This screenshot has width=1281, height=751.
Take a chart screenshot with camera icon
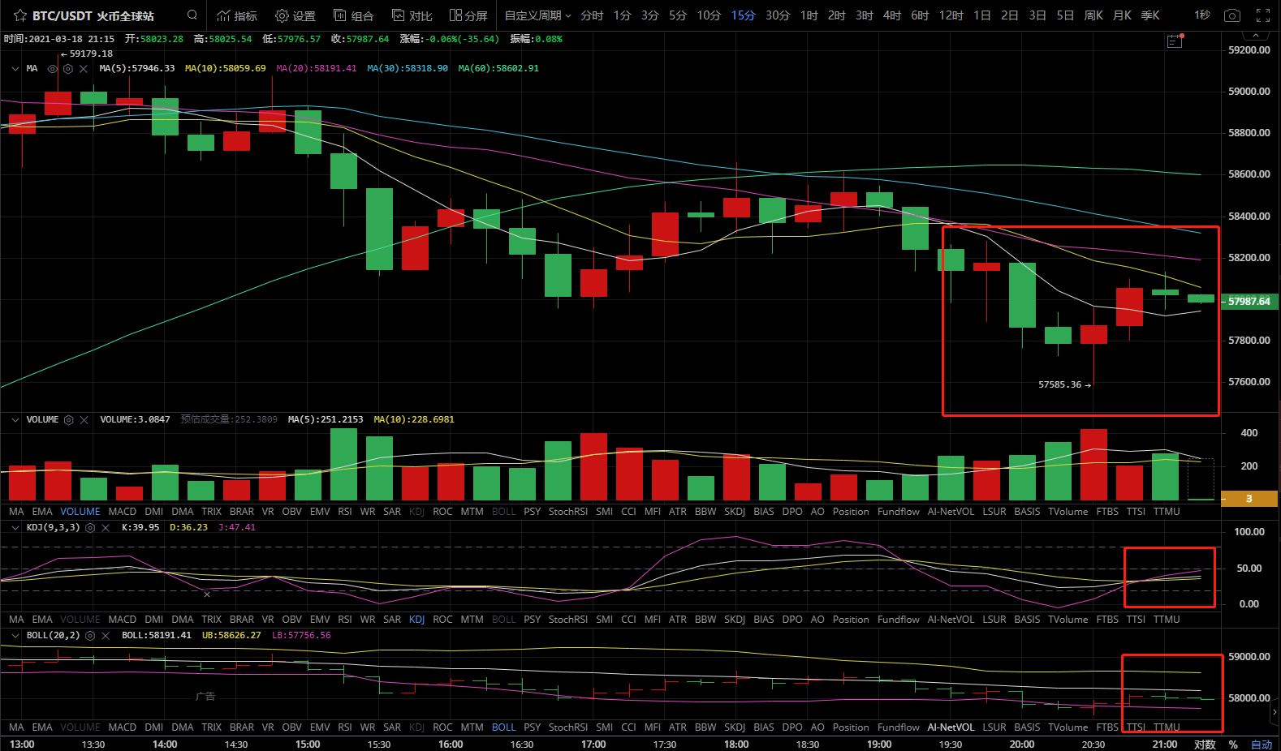[x=1232, y=15]
